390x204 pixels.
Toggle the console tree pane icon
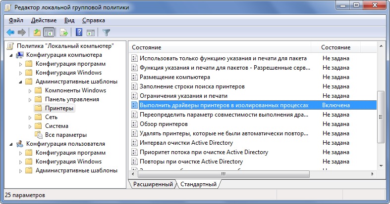(49, 33)
